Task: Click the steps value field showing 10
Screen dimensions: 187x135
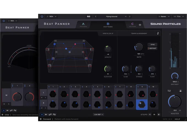Action: coord(154,114)
